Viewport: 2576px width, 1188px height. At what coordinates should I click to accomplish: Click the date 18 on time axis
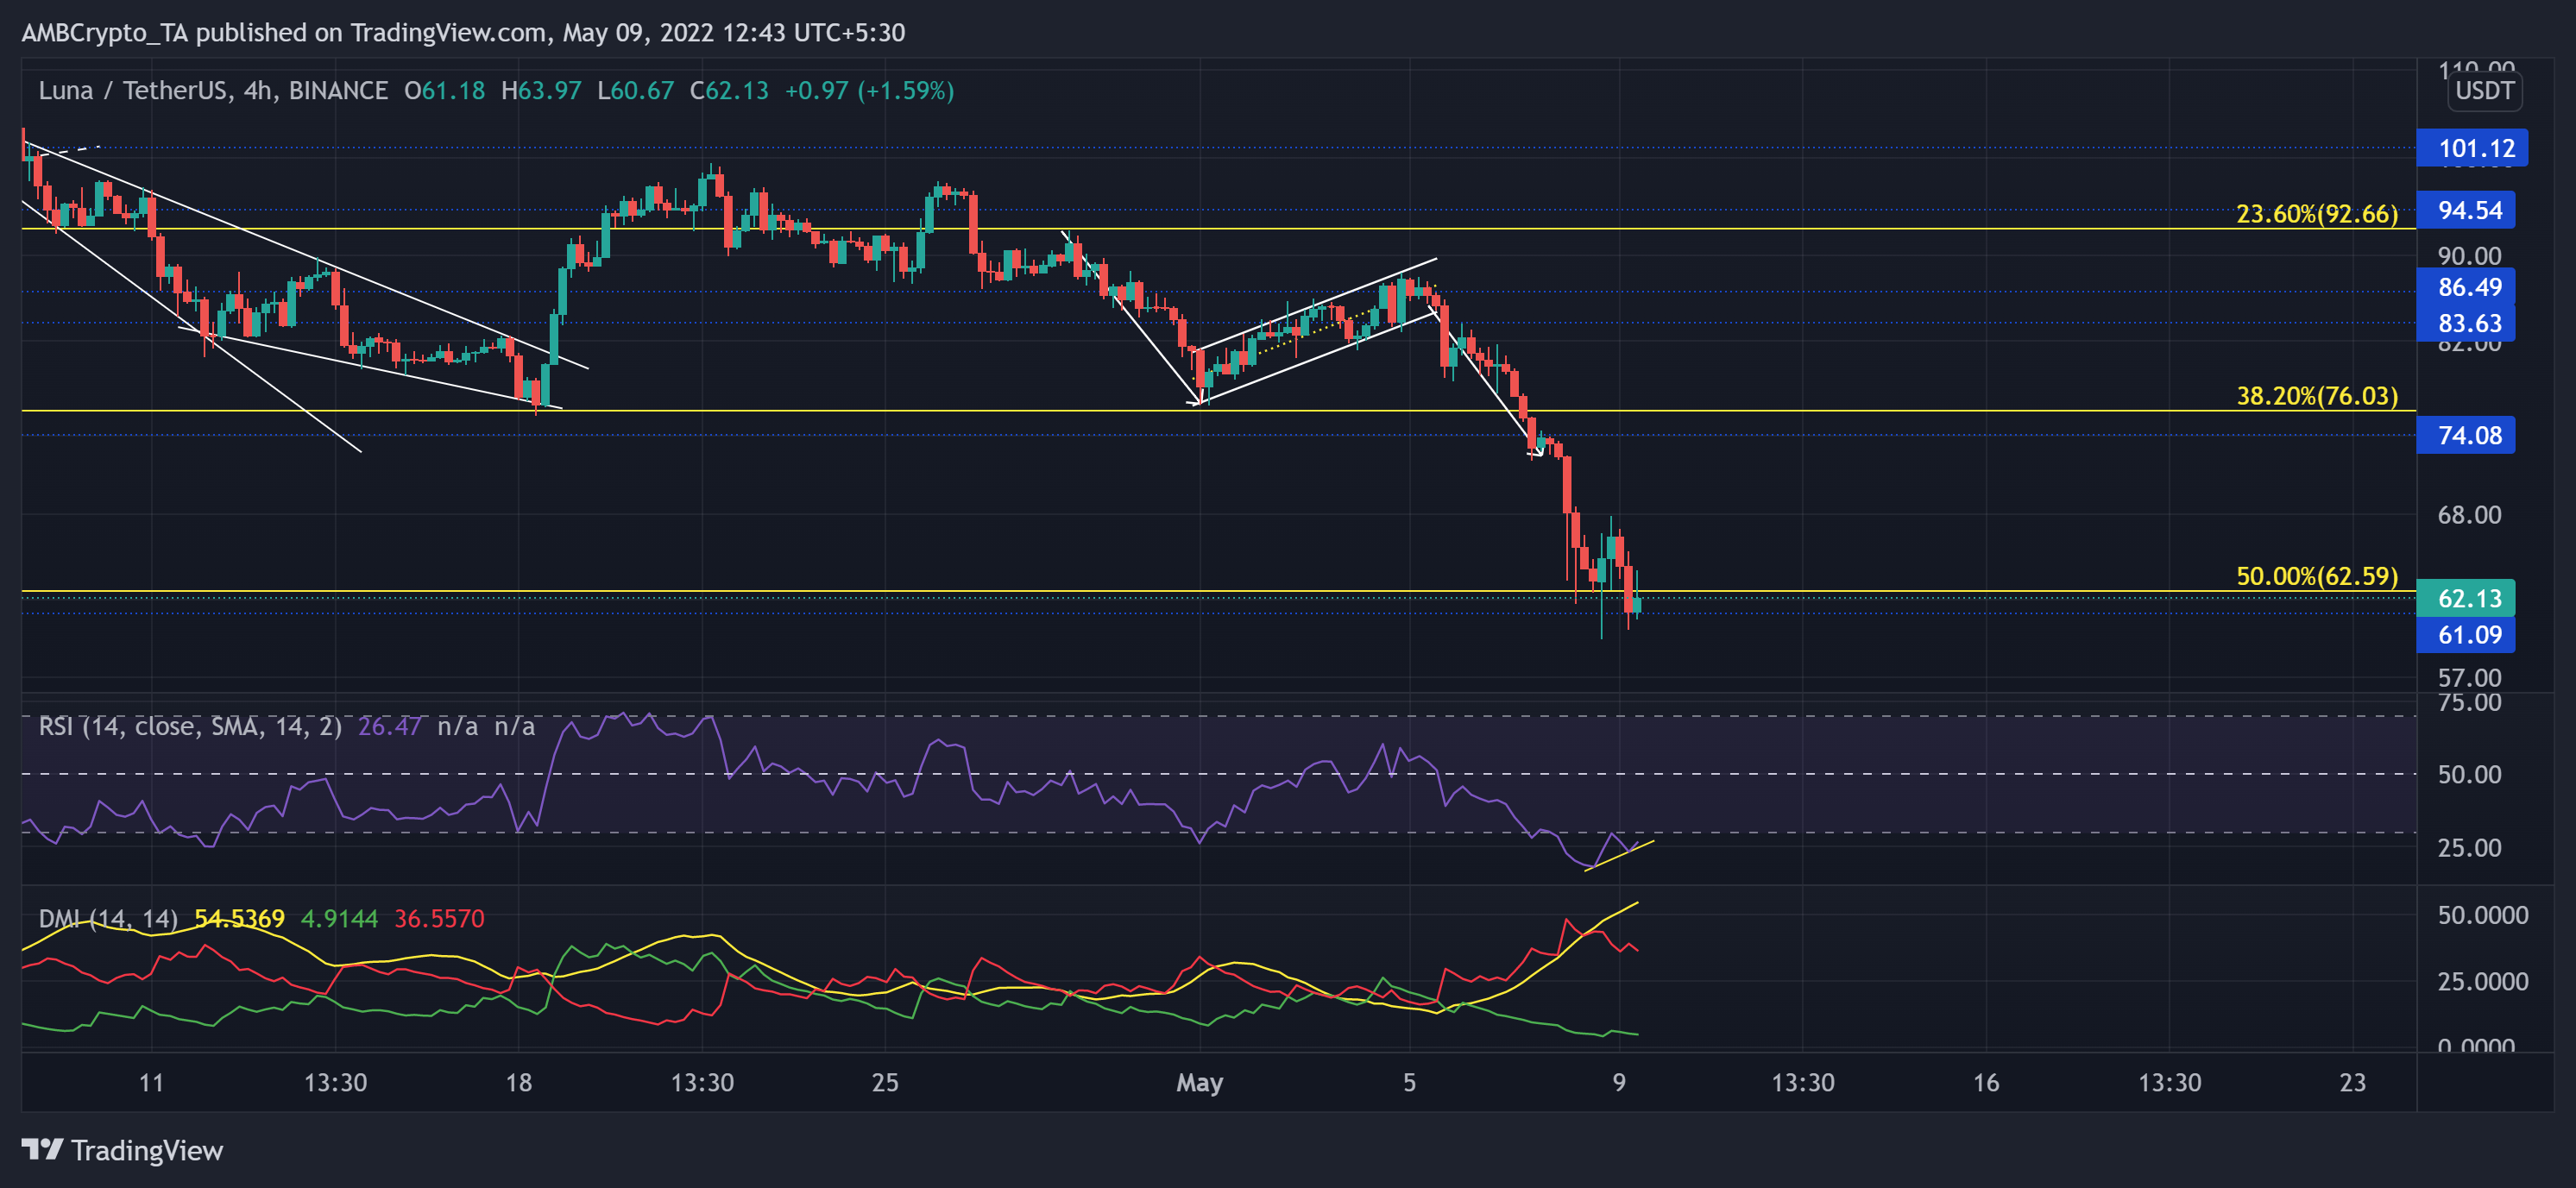point(518,1082)
